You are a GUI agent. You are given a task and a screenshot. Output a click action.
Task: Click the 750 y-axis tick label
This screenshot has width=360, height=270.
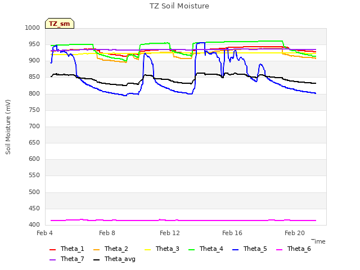click(34, 110)
